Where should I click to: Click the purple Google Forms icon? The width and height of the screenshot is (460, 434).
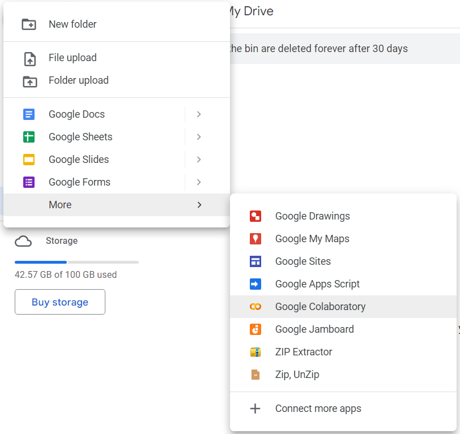[x=29, y=182]
